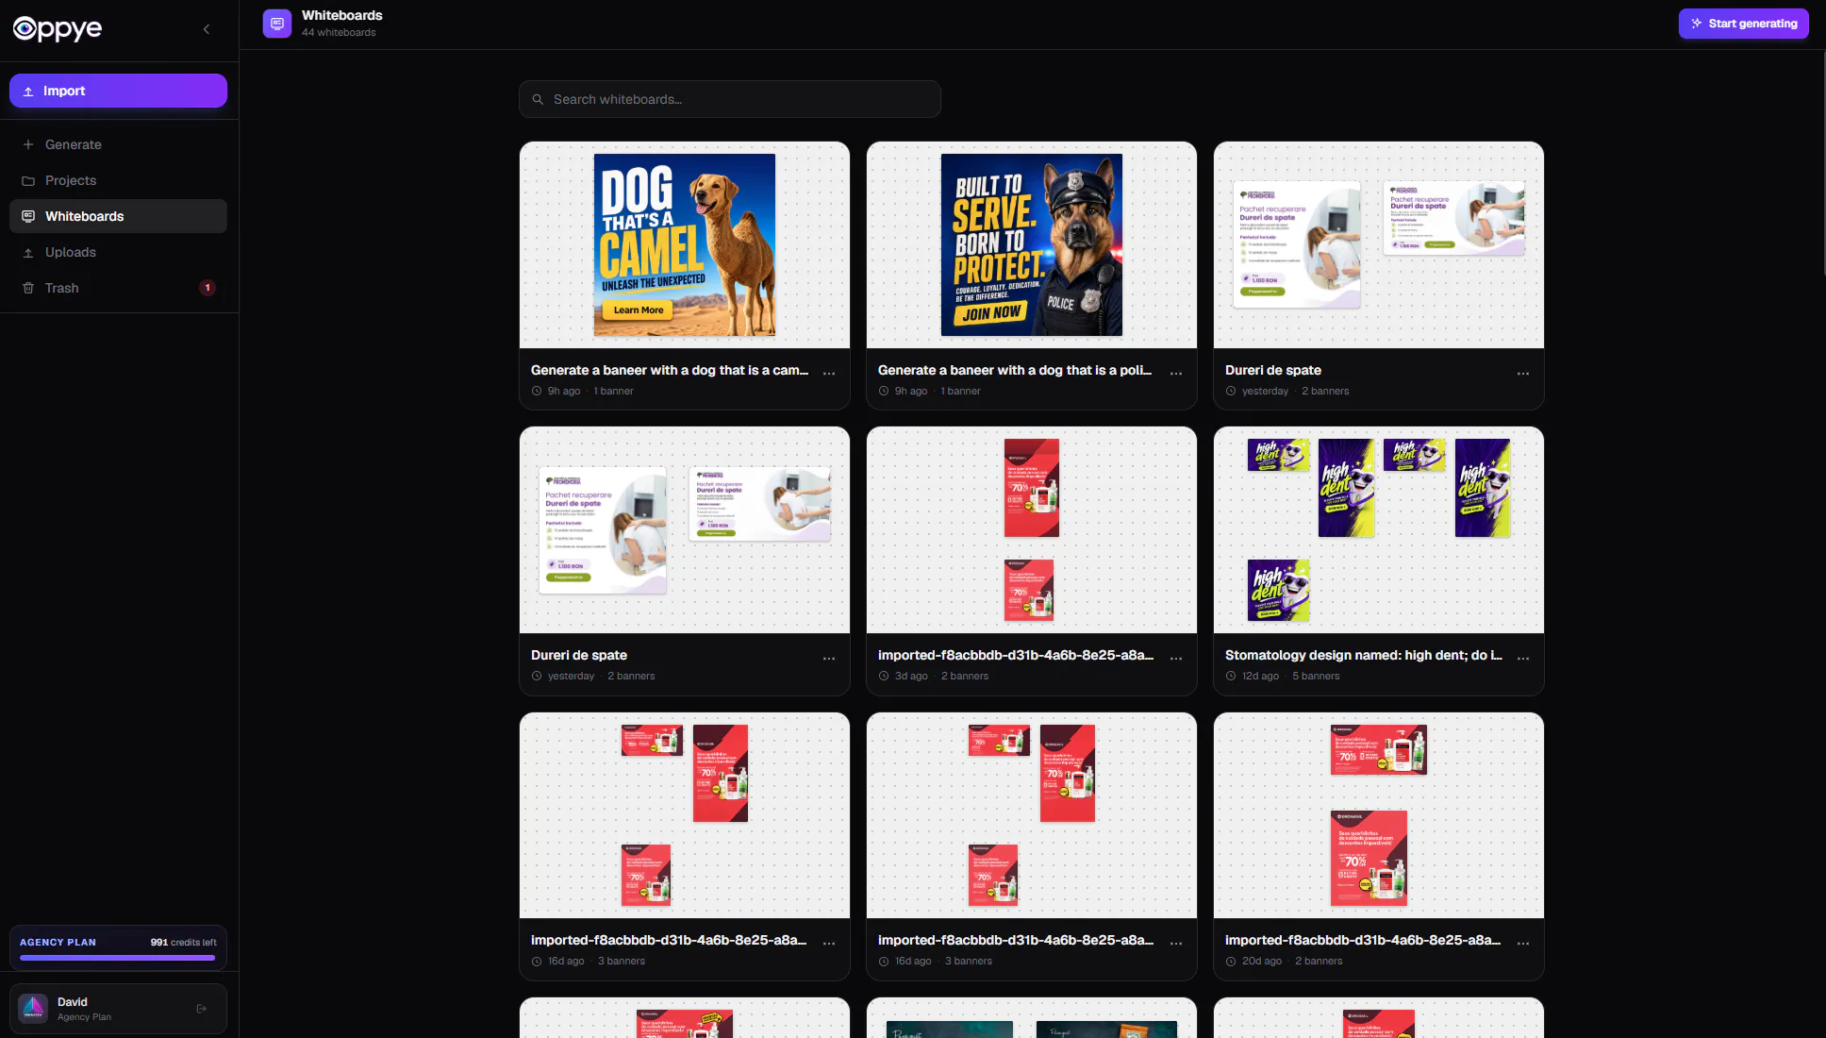Viewport: 1826px width, 1038px height.
Task: Click the Projects folder icon
Action: pyautogui.click(x=28, y=180)
